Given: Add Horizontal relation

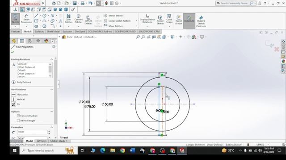Looking at the screenshot, I should (x=20, y=95).
